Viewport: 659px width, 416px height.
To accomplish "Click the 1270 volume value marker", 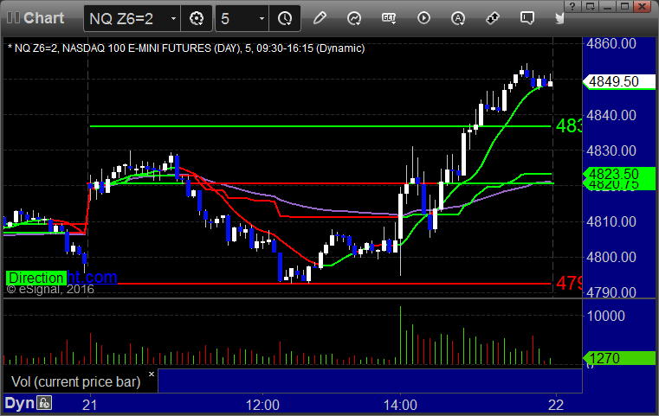I will pyautogui.click(x=618, y=358).
